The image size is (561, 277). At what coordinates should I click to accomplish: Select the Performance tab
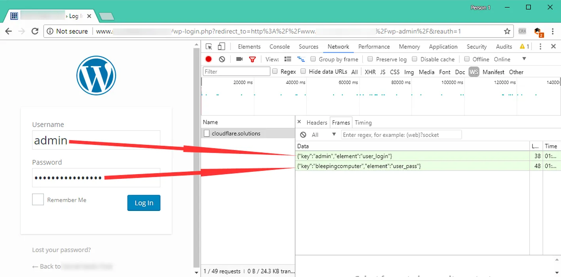pos(374,47)
